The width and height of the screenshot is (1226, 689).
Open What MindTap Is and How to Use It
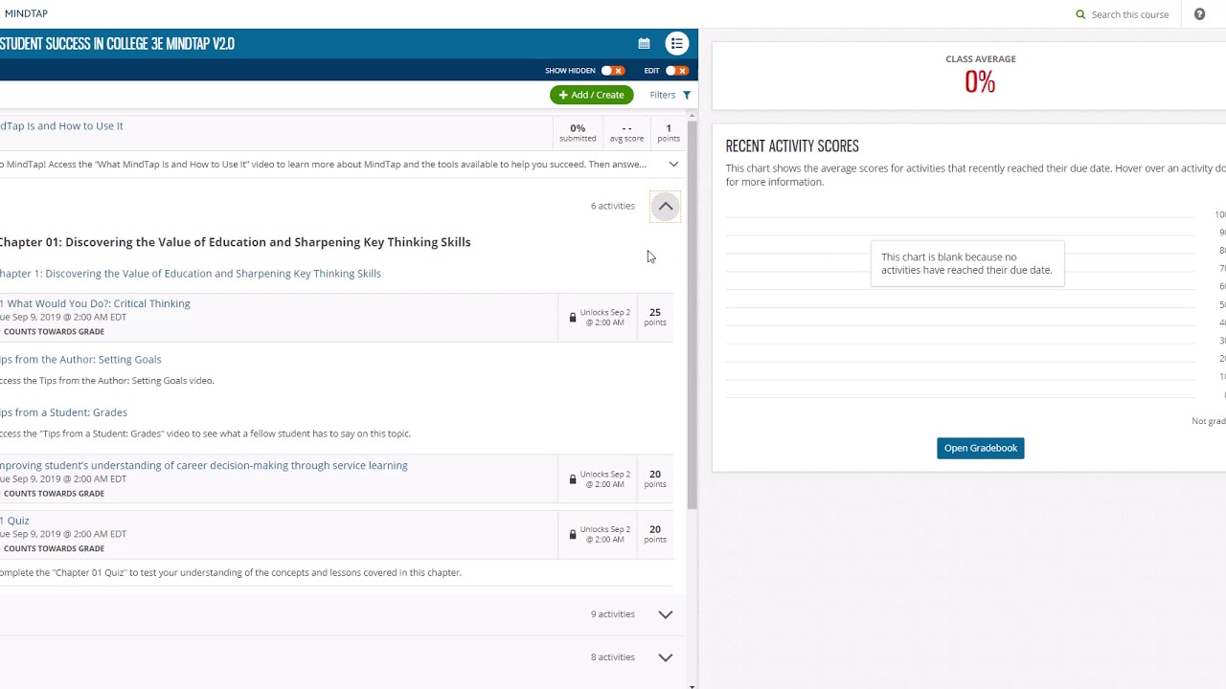pyautogui.click(x=61, y=126)
